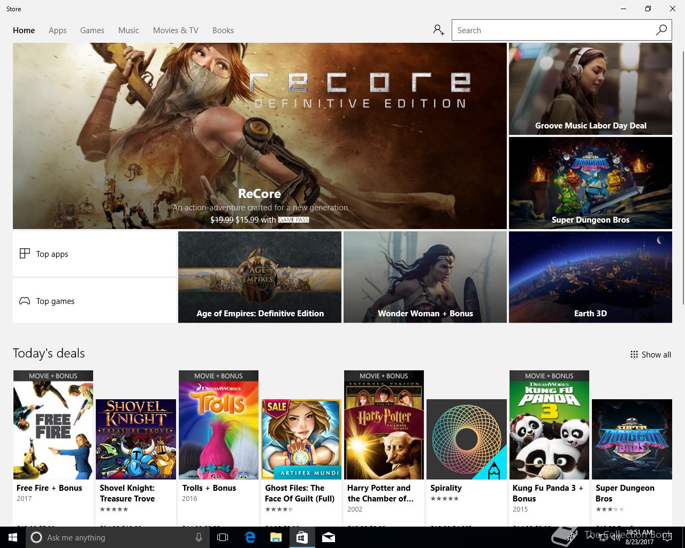Open Ghost Files: The Face Of Guilt cover
Image resolution: width=685 pixels, height=548 pixels.
point(301,439)
